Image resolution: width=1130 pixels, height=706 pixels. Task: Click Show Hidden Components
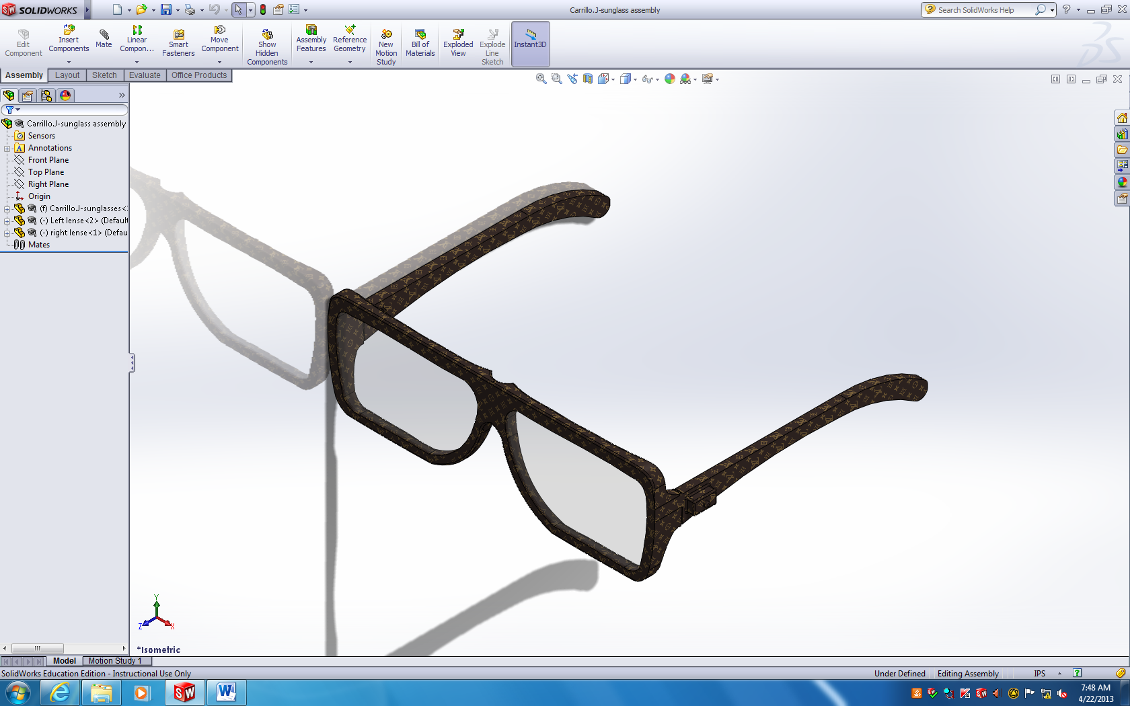tap(267, 47)
